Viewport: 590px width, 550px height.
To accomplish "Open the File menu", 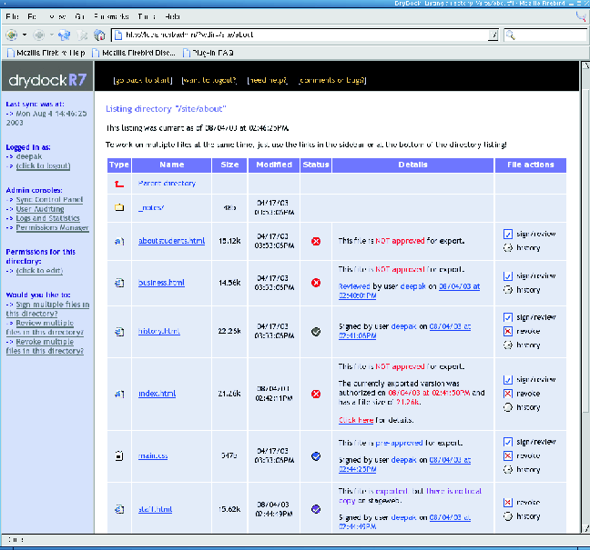I will coord(12,16).
